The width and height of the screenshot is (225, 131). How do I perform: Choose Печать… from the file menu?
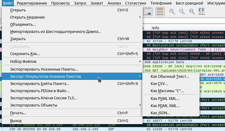coord(72,113)
